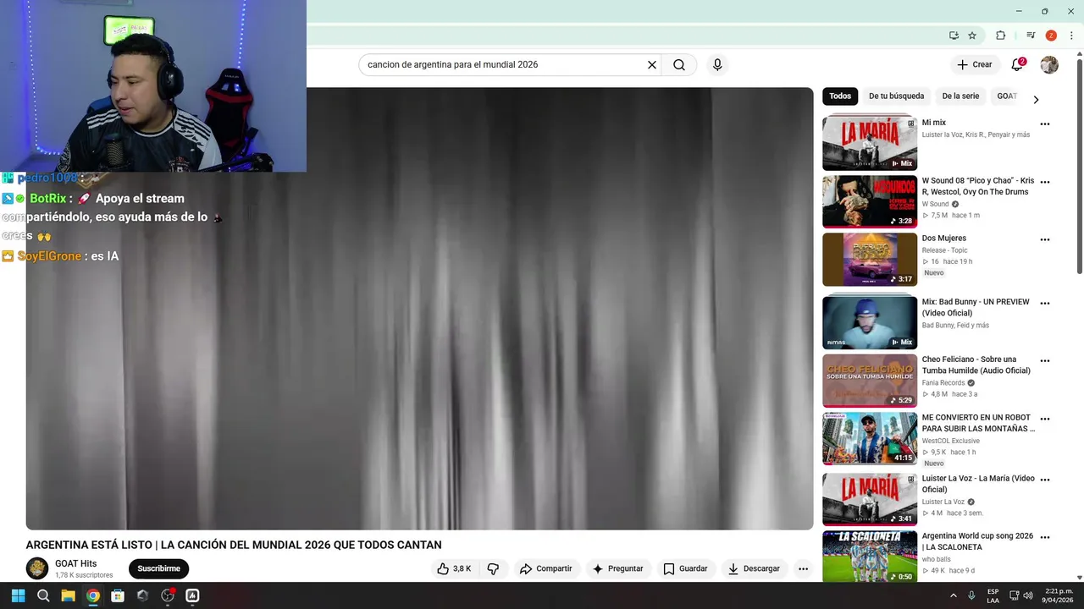Screen dimensions: 1084x609
Task: Open the taskbar clock and date
Action: [1059, 595]
